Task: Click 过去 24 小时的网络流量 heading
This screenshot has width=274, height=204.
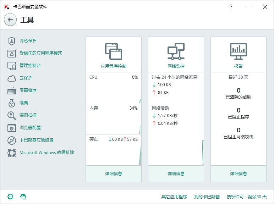Action: tap(174, 77)
